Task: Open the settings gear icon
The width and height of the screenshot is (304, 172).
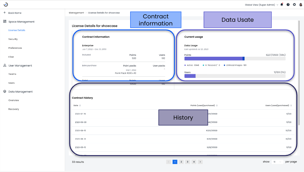Action: pyautogui.click(x=294, y=5)
